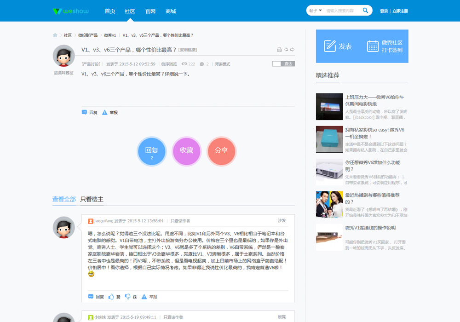Open the 首页 nav menu item
460x322 pixels.
[110, 11]
